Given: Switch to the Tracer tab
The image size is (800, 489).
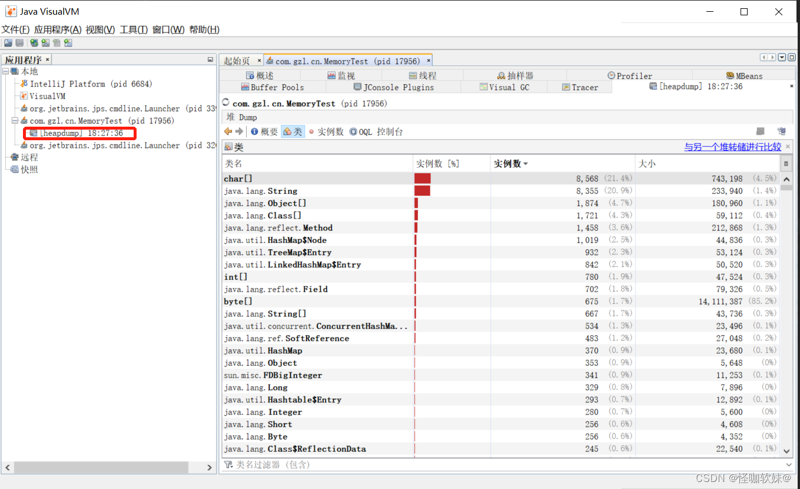Looking at the screenshot, I should point(580,87).
